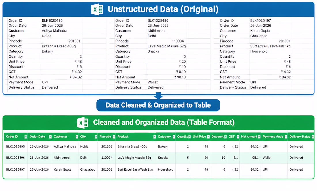Open the Order ID column filter dropdown

(26, 137)
